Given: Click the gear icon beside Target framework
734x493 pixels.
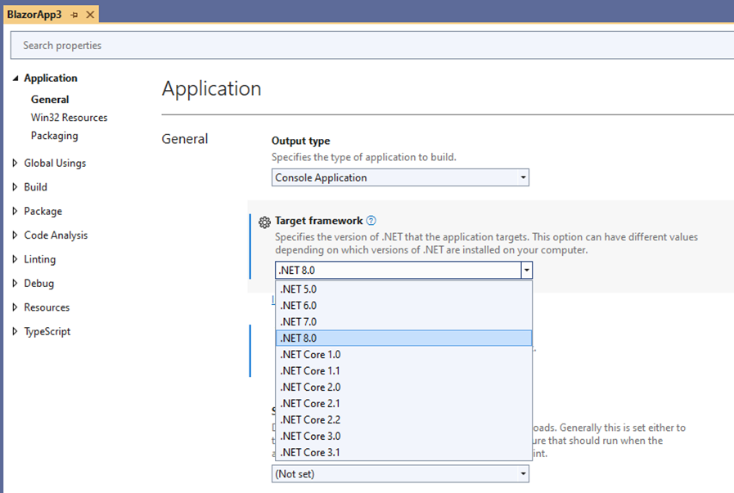Looking at the screenshot, I should 264,222.
